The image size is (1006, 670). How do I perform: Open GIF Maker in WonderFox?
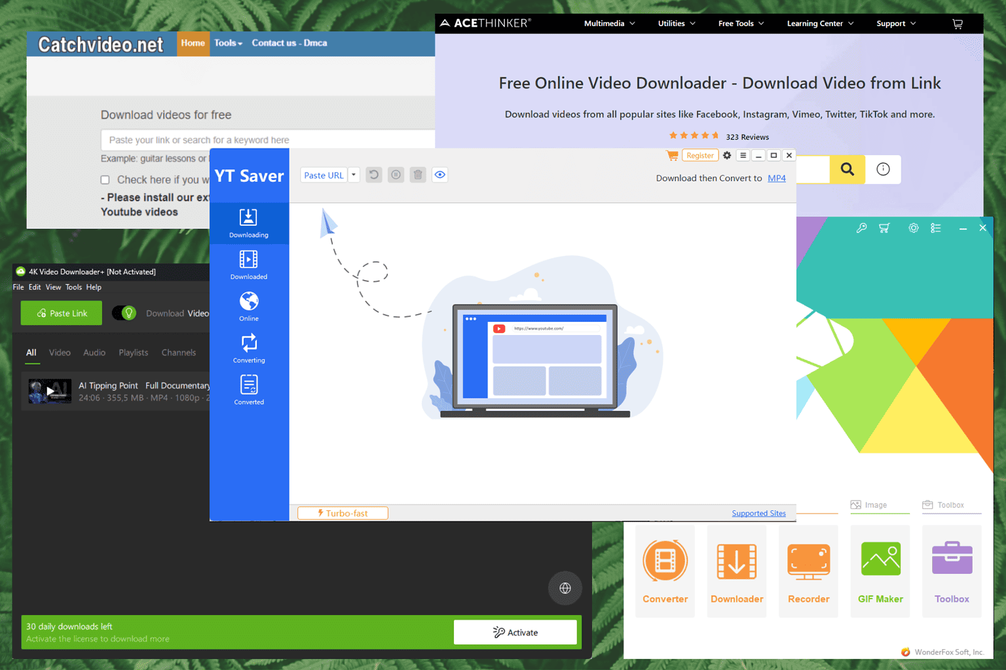click(880, 569)
